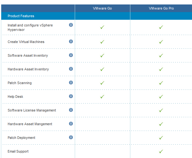
Task: Show info for Software License Management
Action: click(71, 110)
